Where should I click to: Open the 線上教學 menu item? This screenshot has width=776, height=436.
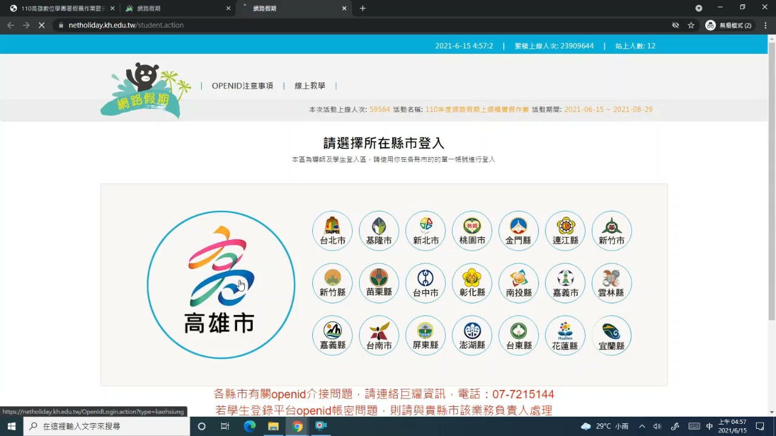pos(310,86)
